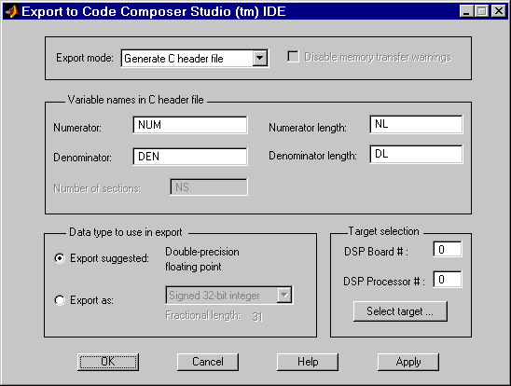Edit the DSP Board number field

coord(448,250)
